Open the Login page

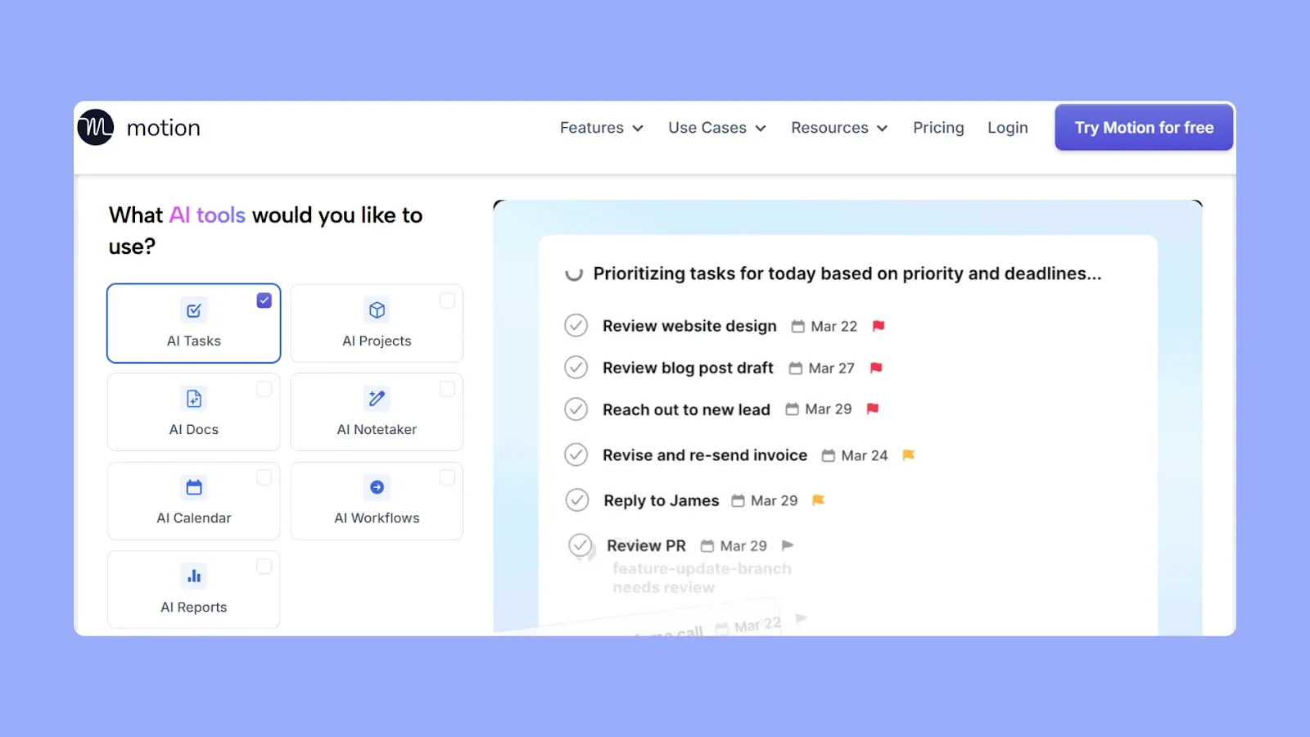coord(1007,128)
